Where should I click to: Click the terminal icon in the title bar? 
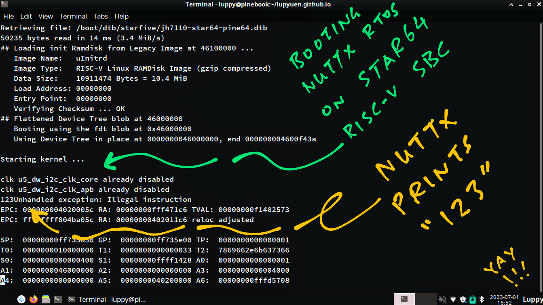point(4,4)
